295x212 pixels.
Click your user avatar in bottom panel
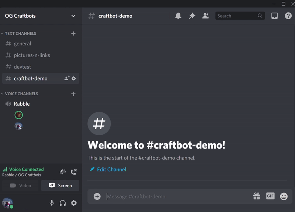pos(7,203)
